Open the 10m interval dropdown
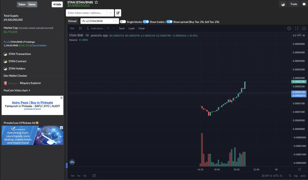 pos(72,28)
